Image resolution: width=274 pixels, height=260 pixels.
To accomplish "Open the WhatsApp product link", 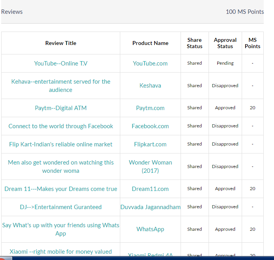I will (150, 229).
